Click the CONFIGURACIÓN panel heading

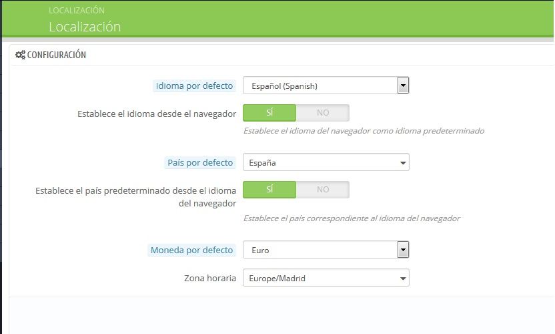click(x=56, y=55)
